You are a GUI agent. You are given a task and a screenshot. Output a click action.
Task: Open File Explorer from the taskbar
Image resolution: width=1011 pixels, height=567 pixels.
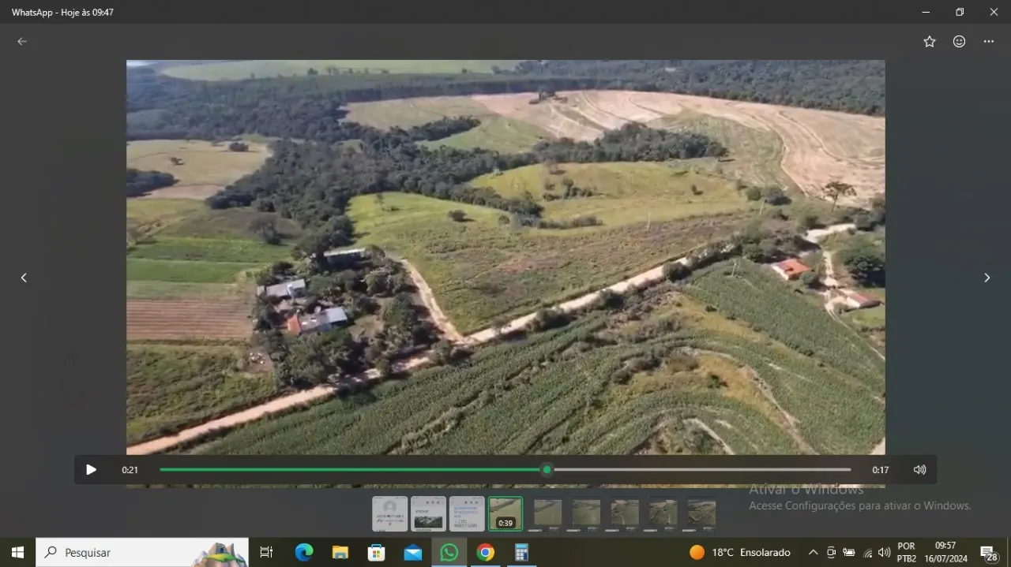(x=340, y=553)
